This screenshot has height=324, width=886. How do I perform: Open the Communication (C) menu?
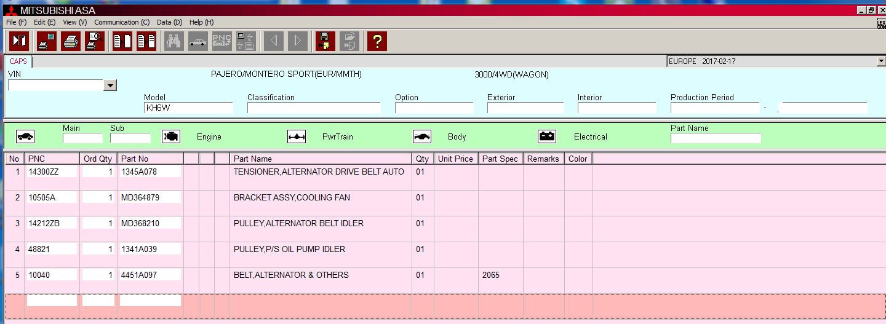coord(122,22)
